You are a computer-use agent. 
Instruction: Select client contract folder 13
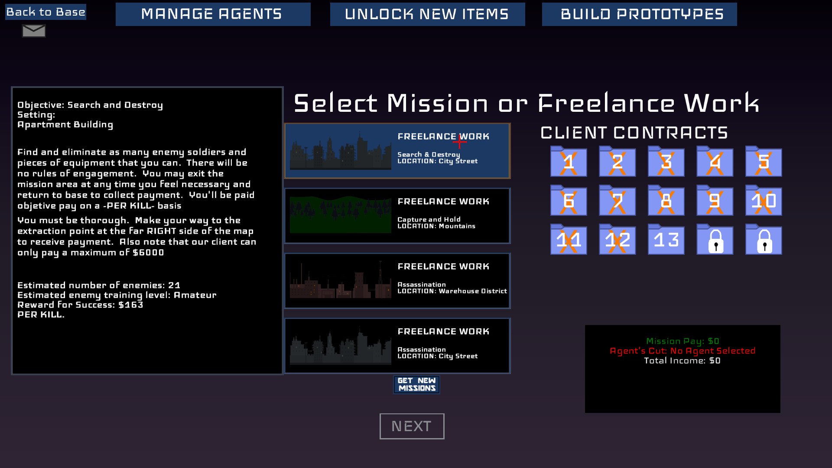pyautogui.click(x=665, y=240)
